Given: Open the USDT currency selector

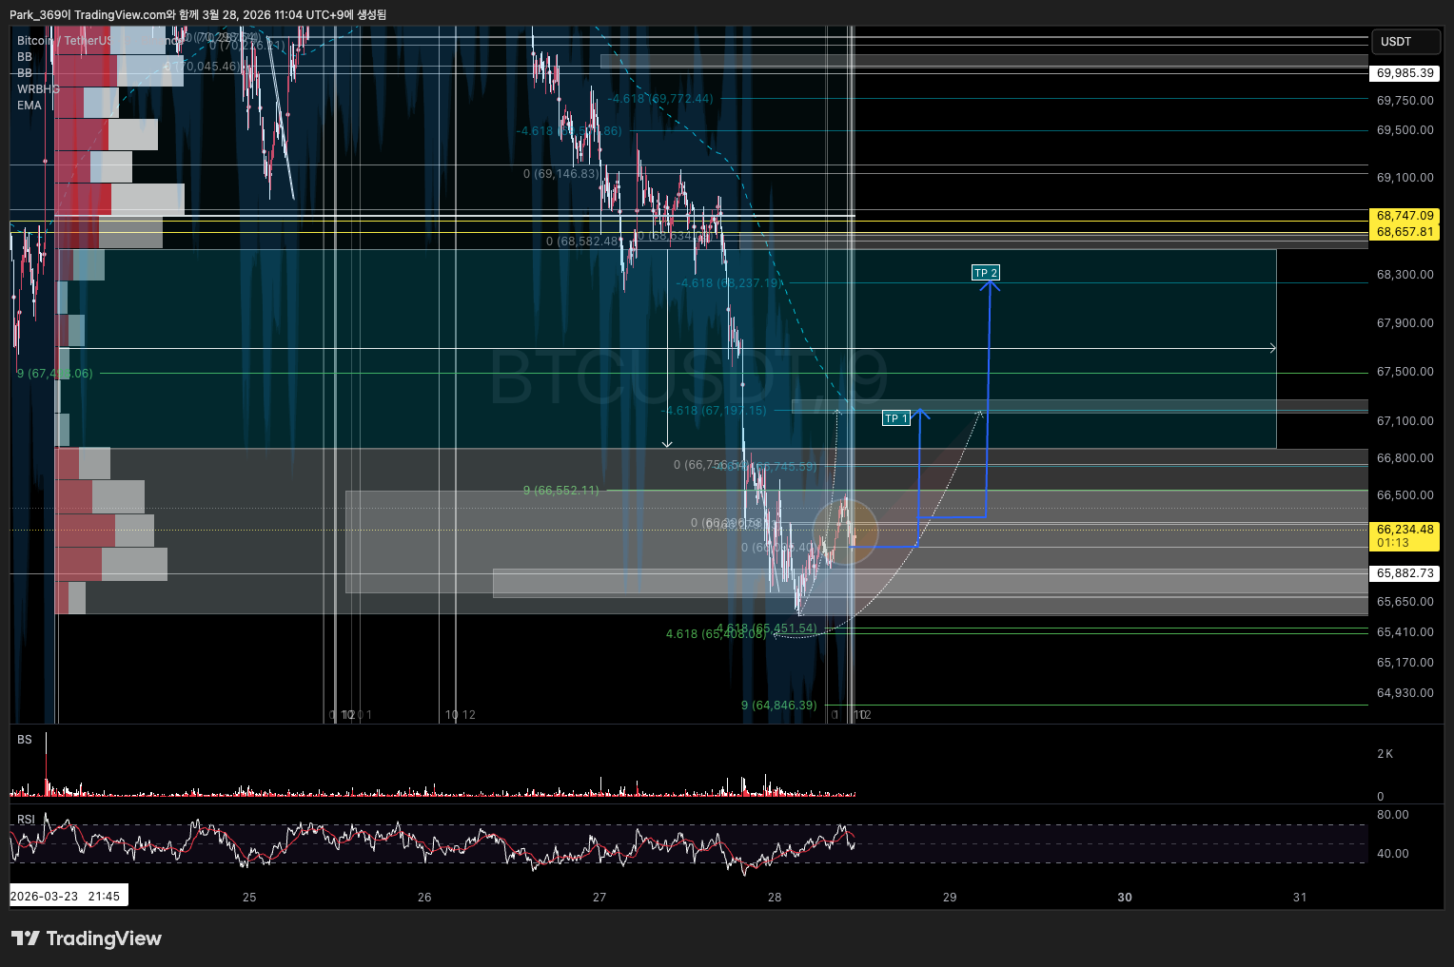Looking at the screenshot, I should [1405, 42].
